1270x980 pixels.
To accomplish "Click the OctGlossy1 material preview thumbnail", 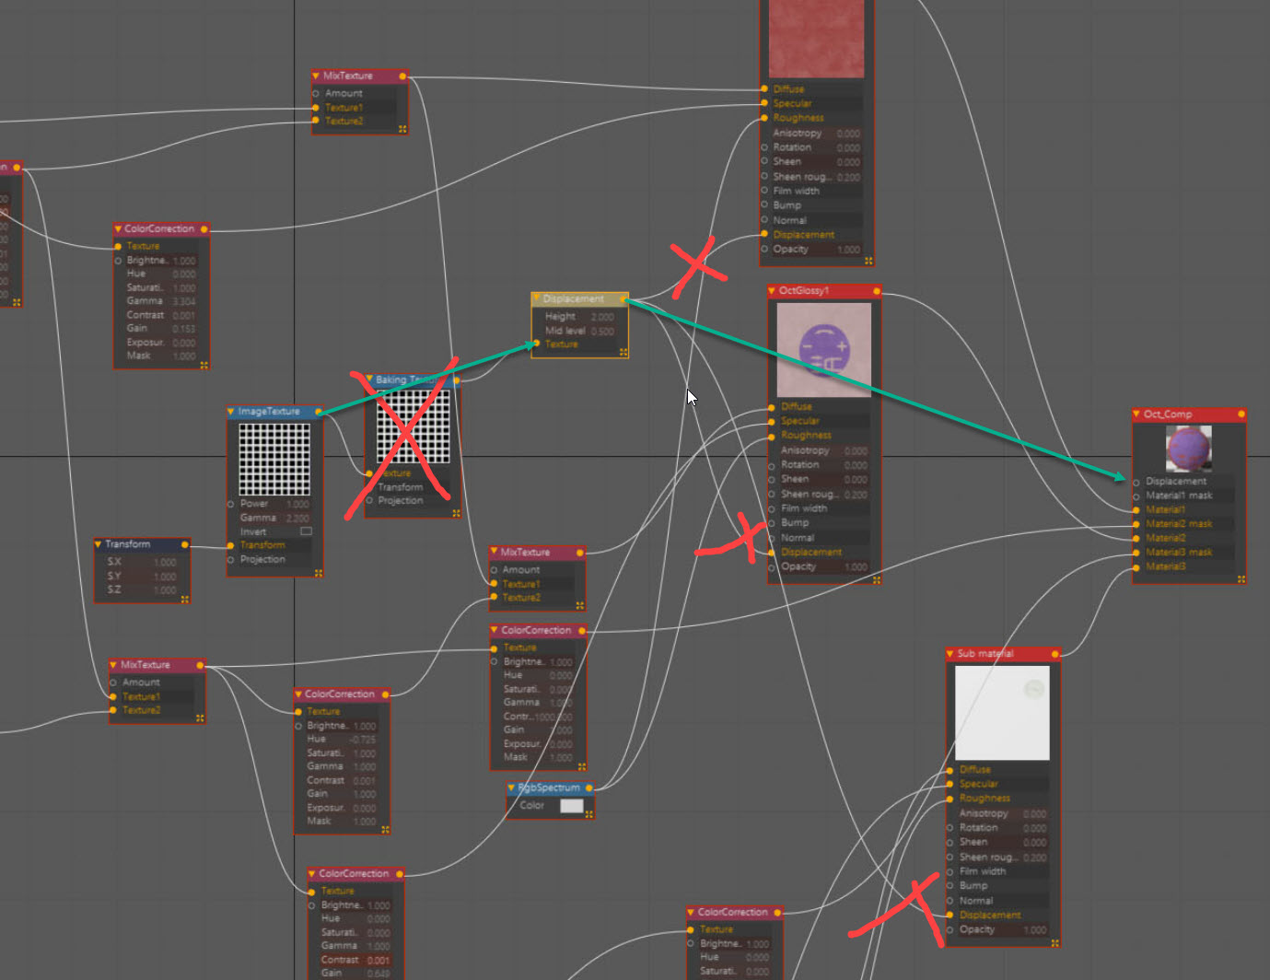I will (x=824, y=350).
